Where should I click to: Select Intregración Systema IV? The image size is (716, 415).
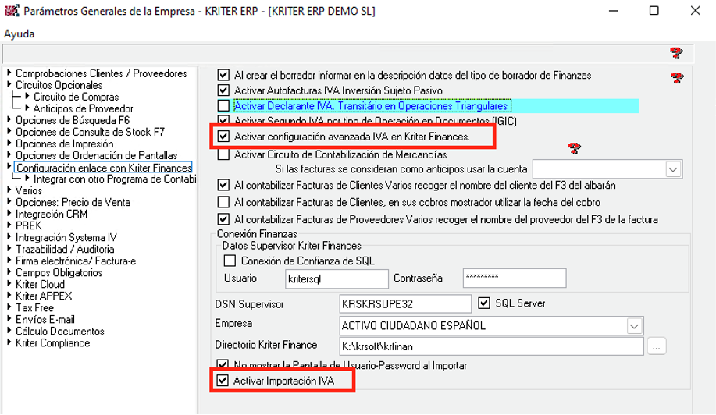click(x=66, y=238)
